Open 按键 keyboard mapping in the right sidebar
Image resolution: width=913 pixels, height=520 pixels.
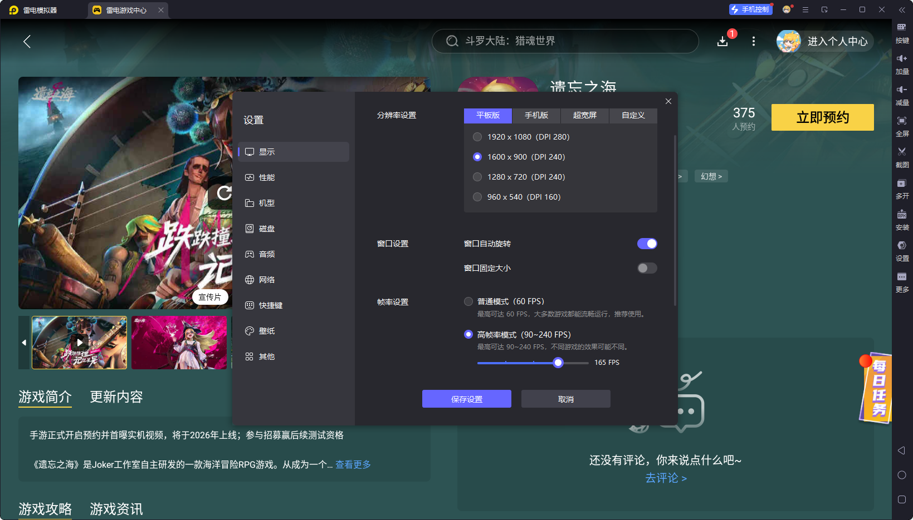pos(902,33)
